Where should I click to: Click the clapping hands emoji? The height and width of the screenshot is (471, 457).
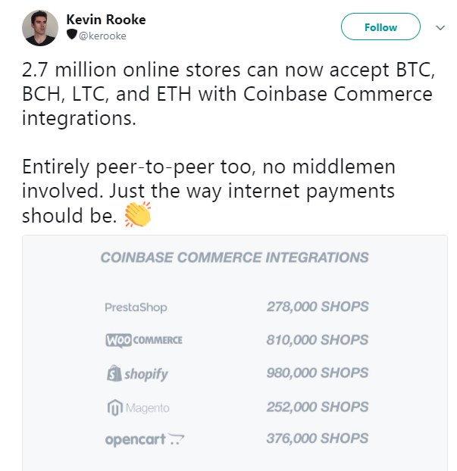click(138, 214)
